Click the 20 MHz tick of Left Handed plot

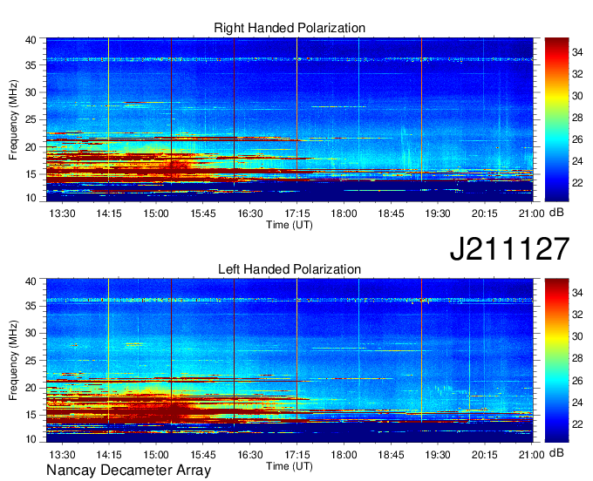[x=31, y=388]
